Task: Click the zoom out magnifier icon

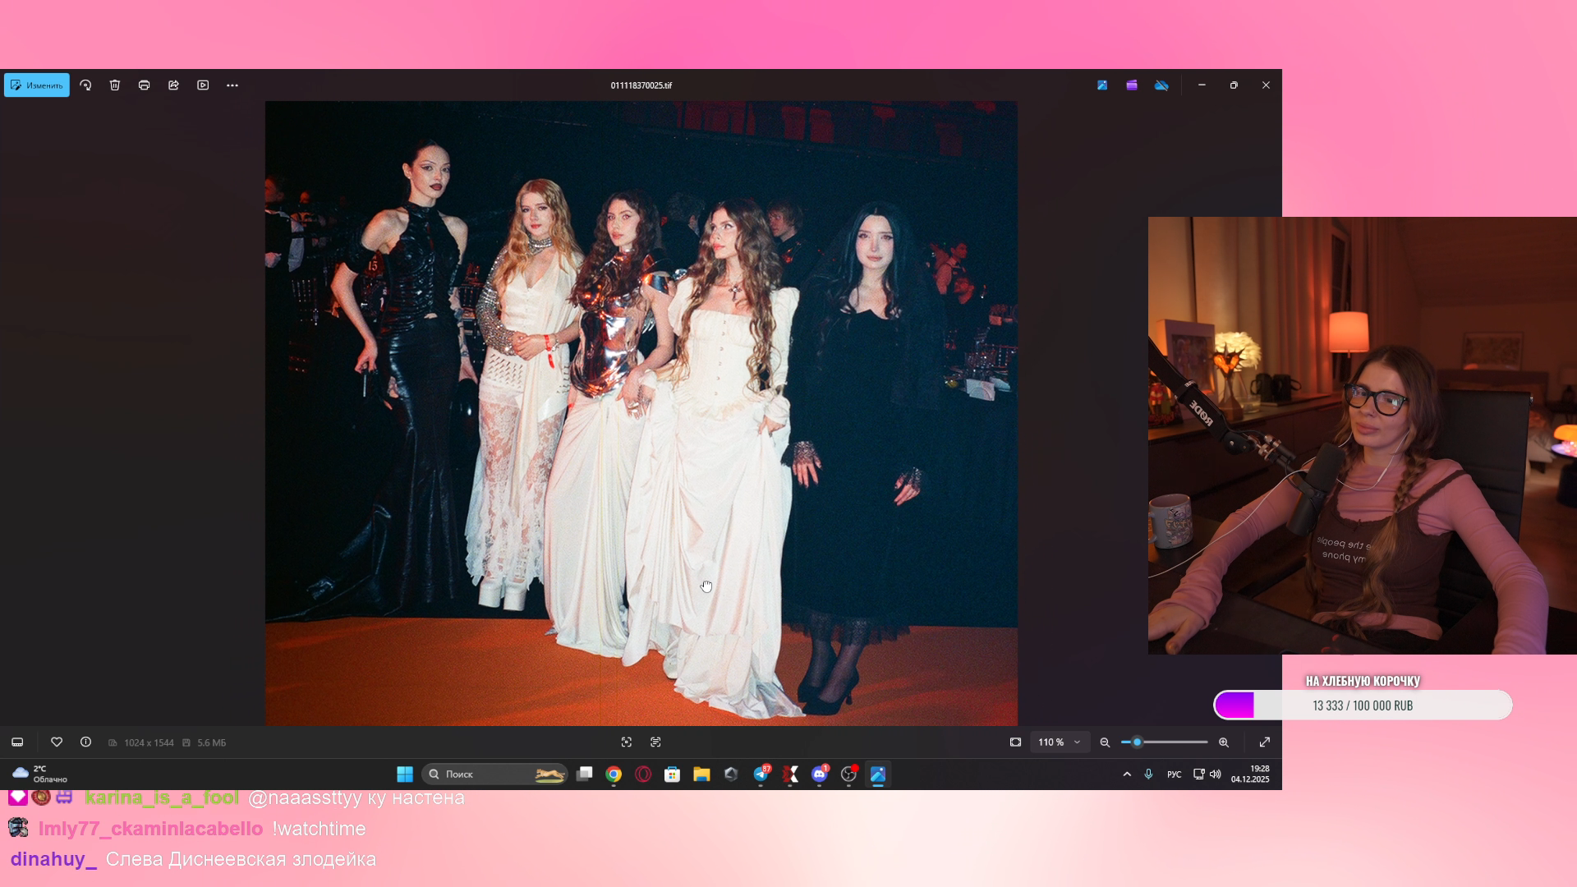Action: click(1105, 742)
